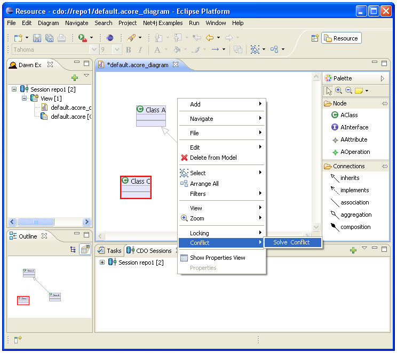Image resolution: width=397 pixels, height=353 pixels.
Task: Select the composition connection tool
Action: click(x=351, y=227)
